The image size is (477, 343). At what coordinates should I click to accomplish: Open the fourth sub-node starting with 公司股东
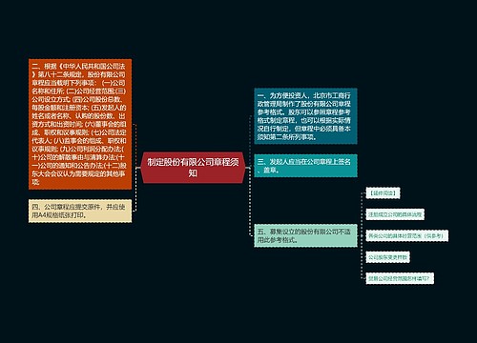click(x=387, y=257)
